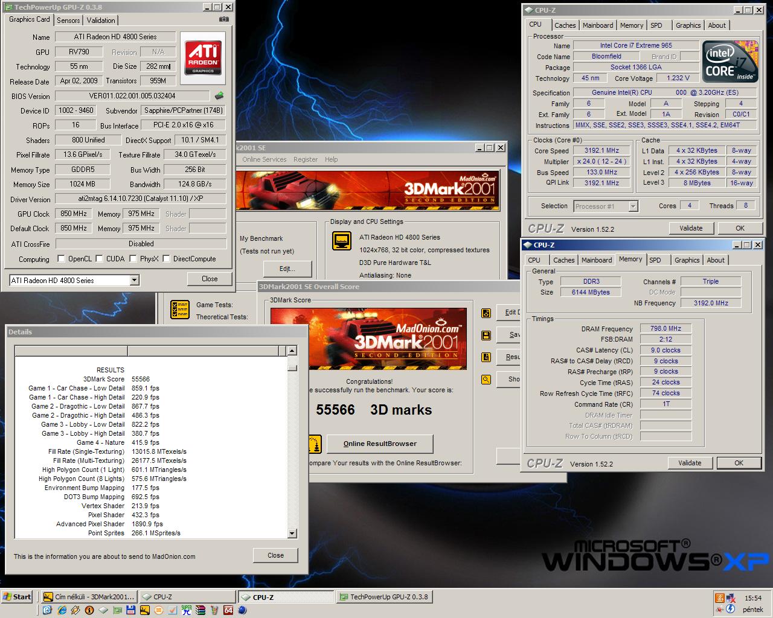Click the ATI Radeon logo image

point(203,58)
